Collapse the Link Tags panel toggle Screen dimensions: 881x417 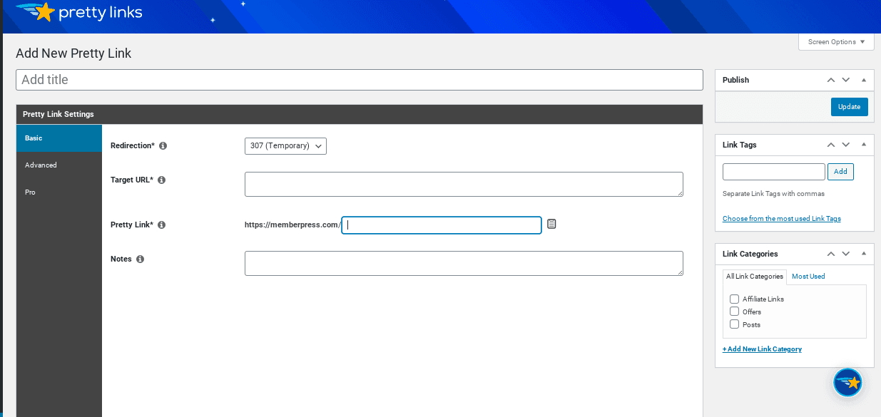coord(863,145)
